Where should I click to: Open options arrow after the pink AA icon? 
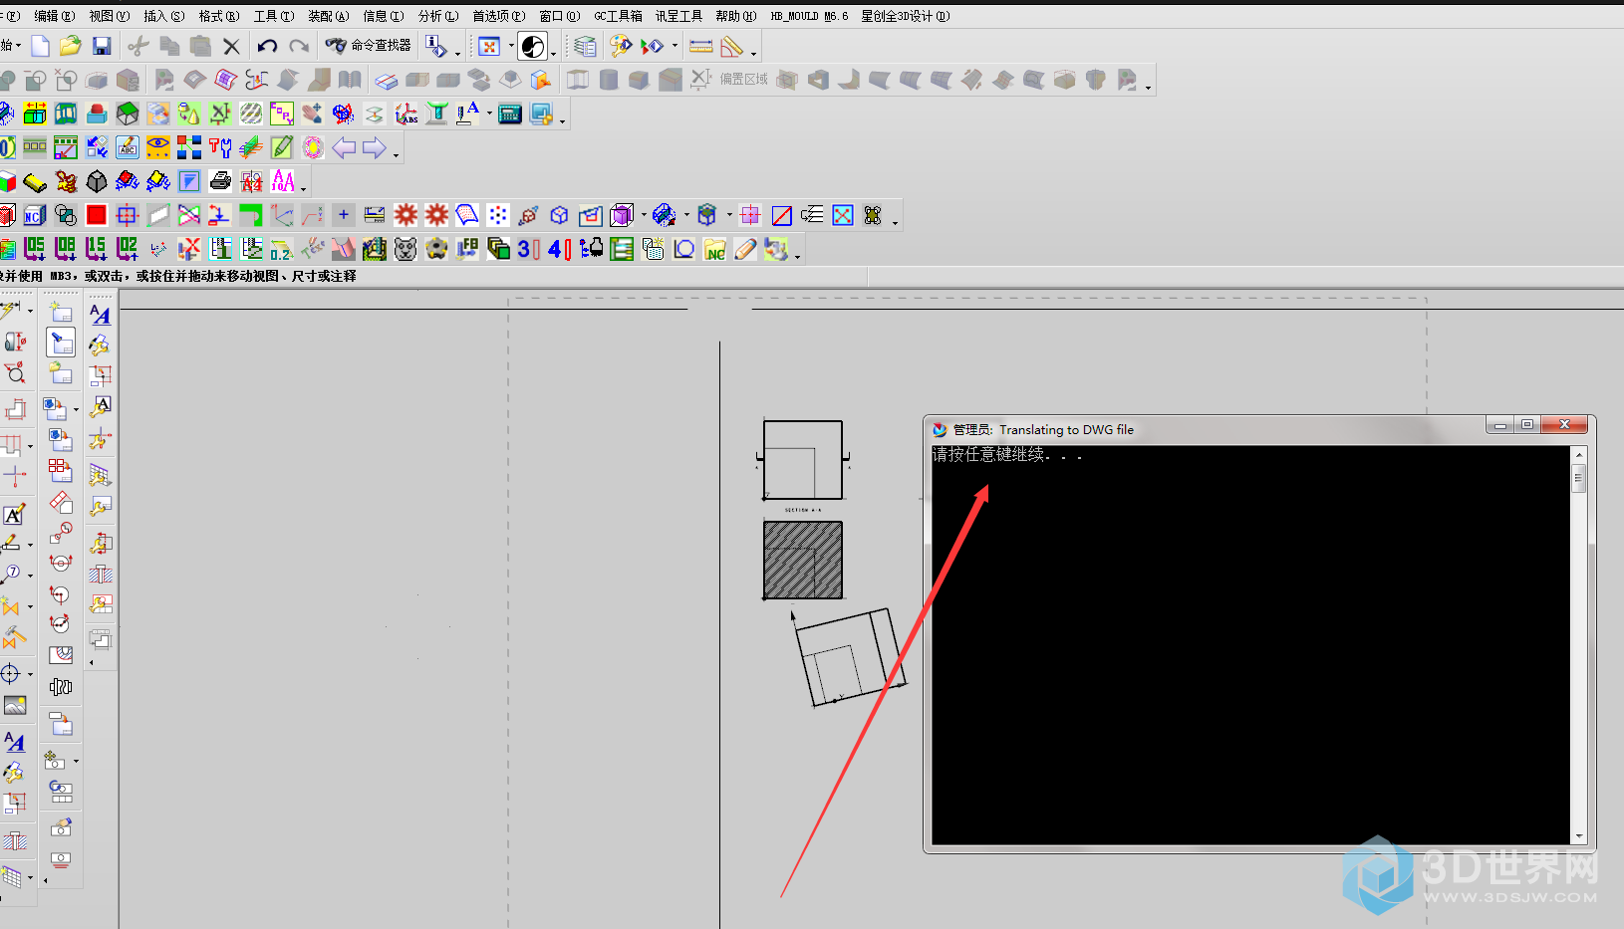click(304, 187)
